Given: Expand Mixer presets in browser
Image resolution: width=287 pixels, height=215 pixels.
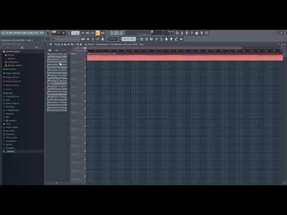Looking at the screenshot, I should (11, 85).
